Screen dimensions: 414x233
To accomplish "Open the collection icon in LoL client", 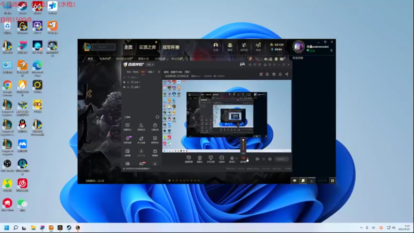I will [230, 47].
